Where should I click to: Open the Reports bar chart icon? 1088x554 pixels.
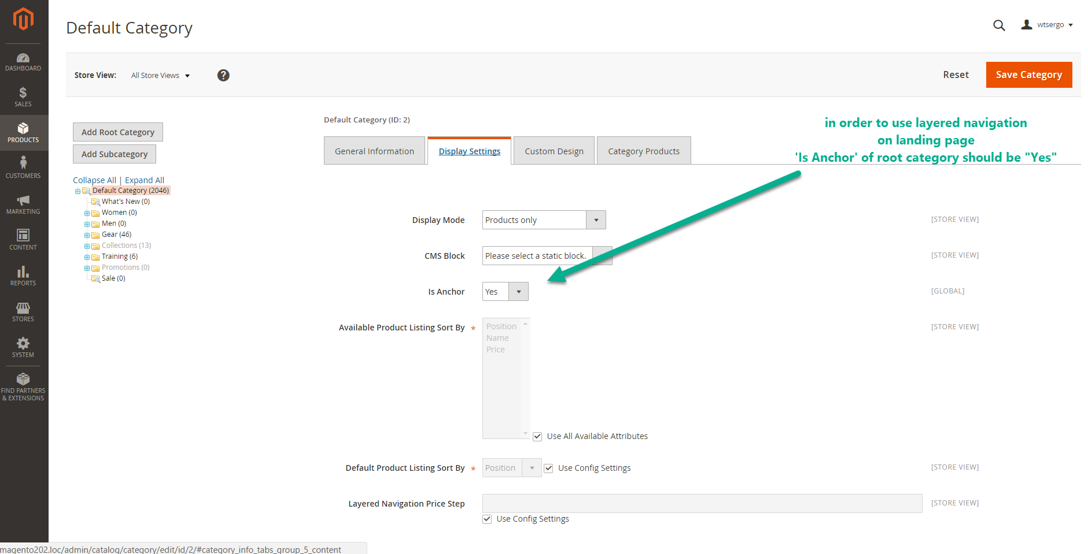[23, 272]
